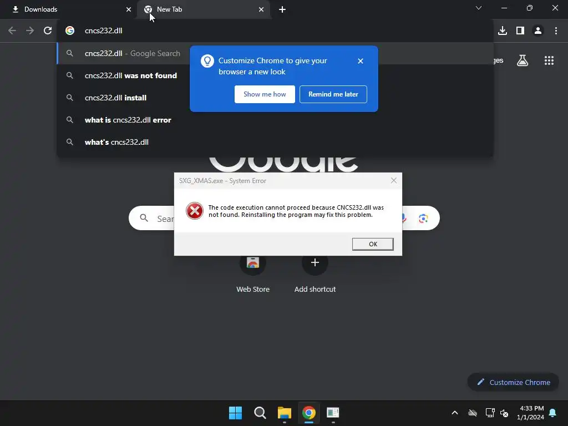Image resolution: width=568 pixels, height=426 pixels.
Task: Click Remind me later button
Action: 333,94
